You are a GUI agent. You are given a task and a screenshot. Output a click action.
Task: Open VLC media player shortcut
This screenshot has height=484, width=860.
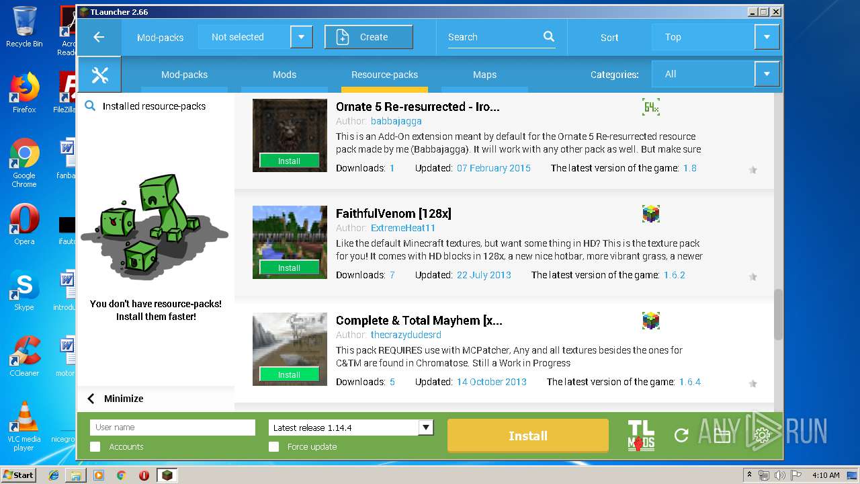point(24,426)
